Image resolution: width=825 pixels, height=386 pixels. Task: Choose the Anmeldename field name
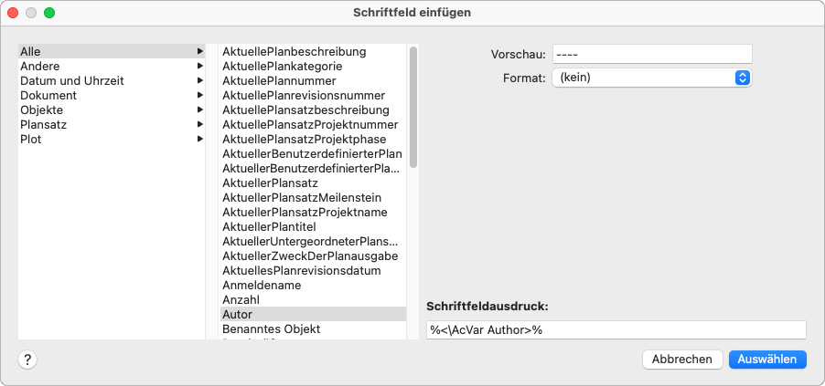[261, 285]
